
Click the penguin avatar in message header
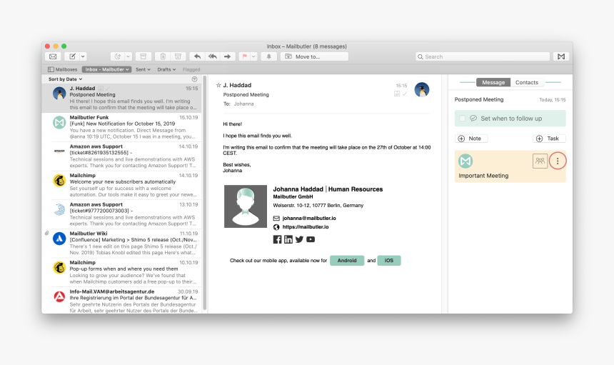[x=422, y=90]
